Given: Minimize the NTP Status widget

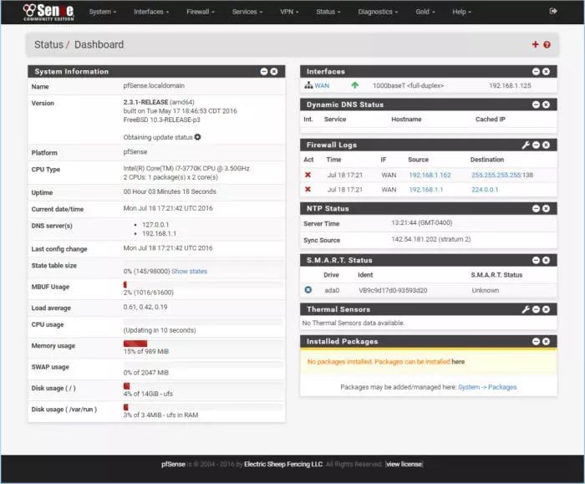Looking at the screenshot, I should pyautogui.click(x=536, y=209).
